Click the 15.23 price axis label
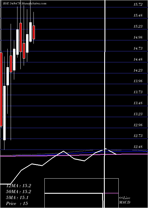This screenshot has height=208, width=148. 138,26
